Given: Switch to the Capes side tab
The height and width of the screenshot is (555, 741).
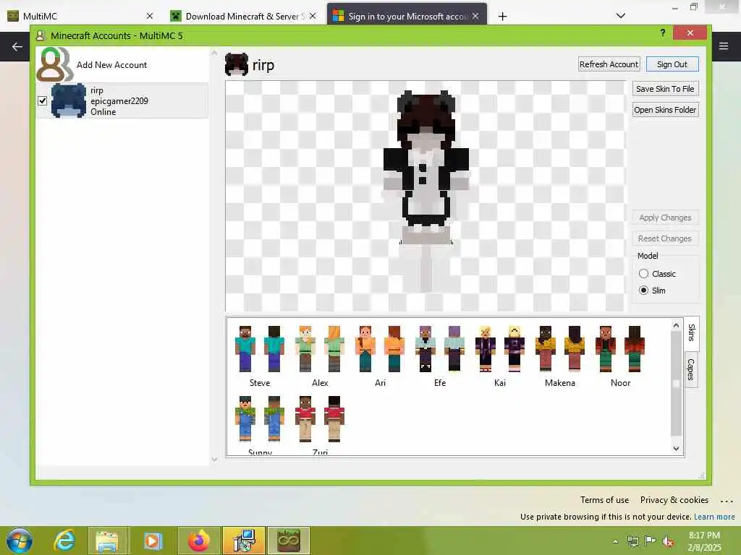Looking at the screenshot, I should 691,369.
